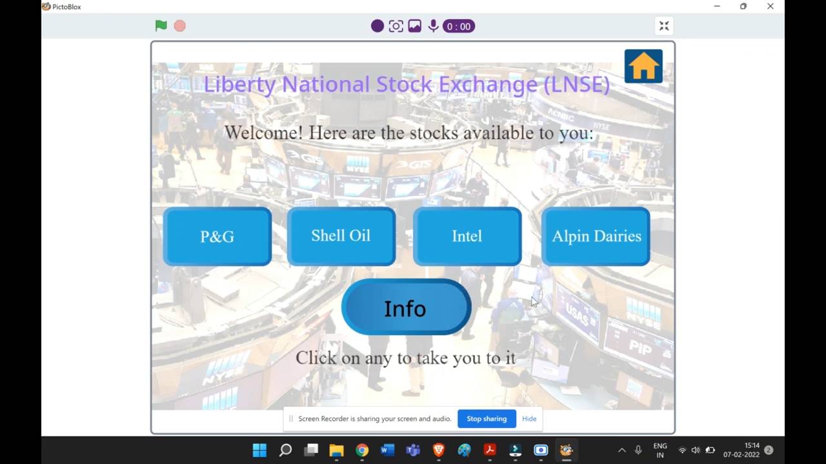Open Microsoft Word from the taskbar
The height and width of the screenshot is (464, 826).
click(387, 450)
